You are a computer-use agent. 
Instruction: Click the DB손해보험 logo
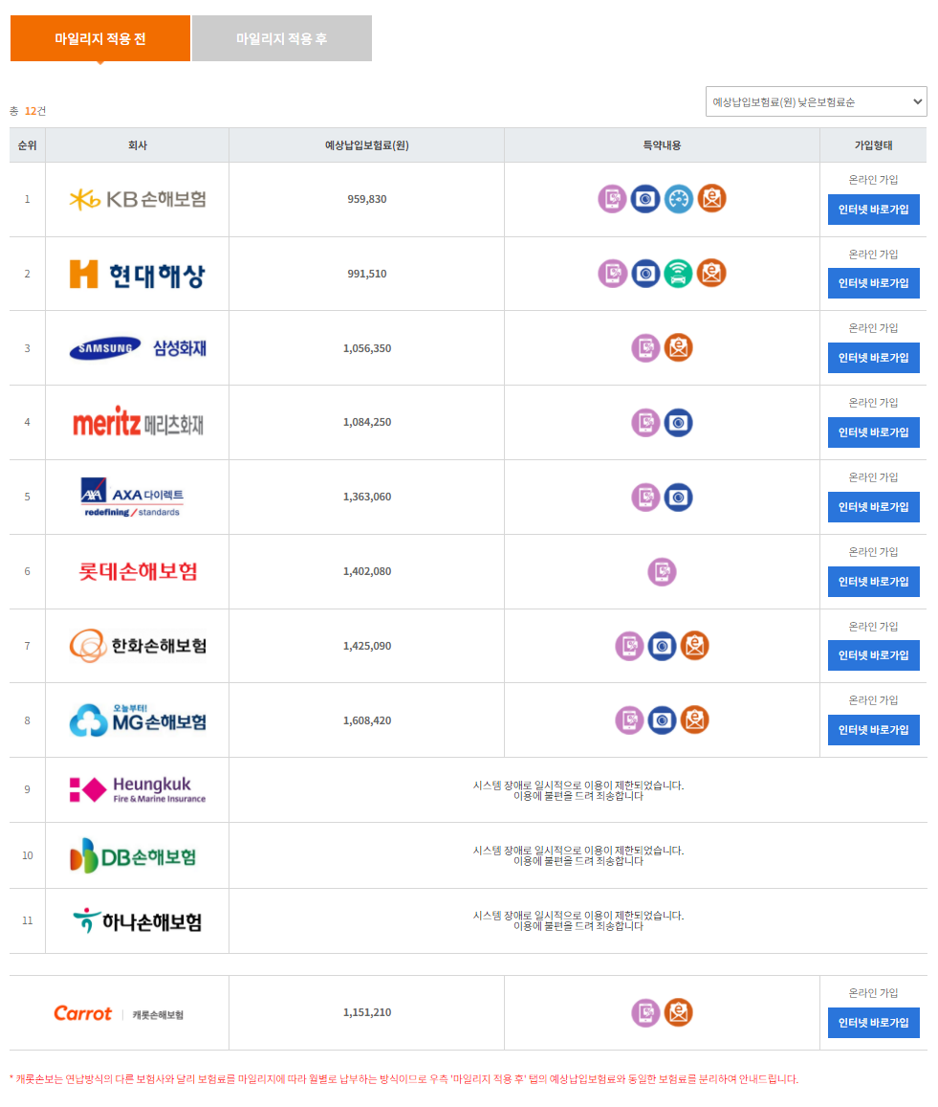pos(133,855)
